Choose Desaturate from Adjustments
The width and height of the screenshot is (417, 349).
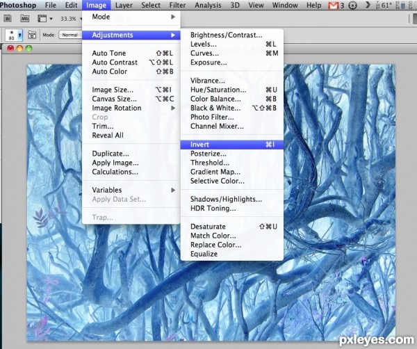point(232,227)
